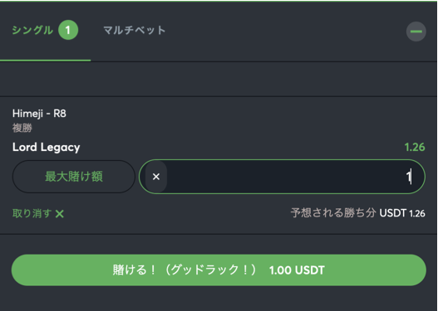The width and height of the screenshot is (438, 311).
Task: Click the X icon beside 取り消す
Action: (x=60, y=214)
